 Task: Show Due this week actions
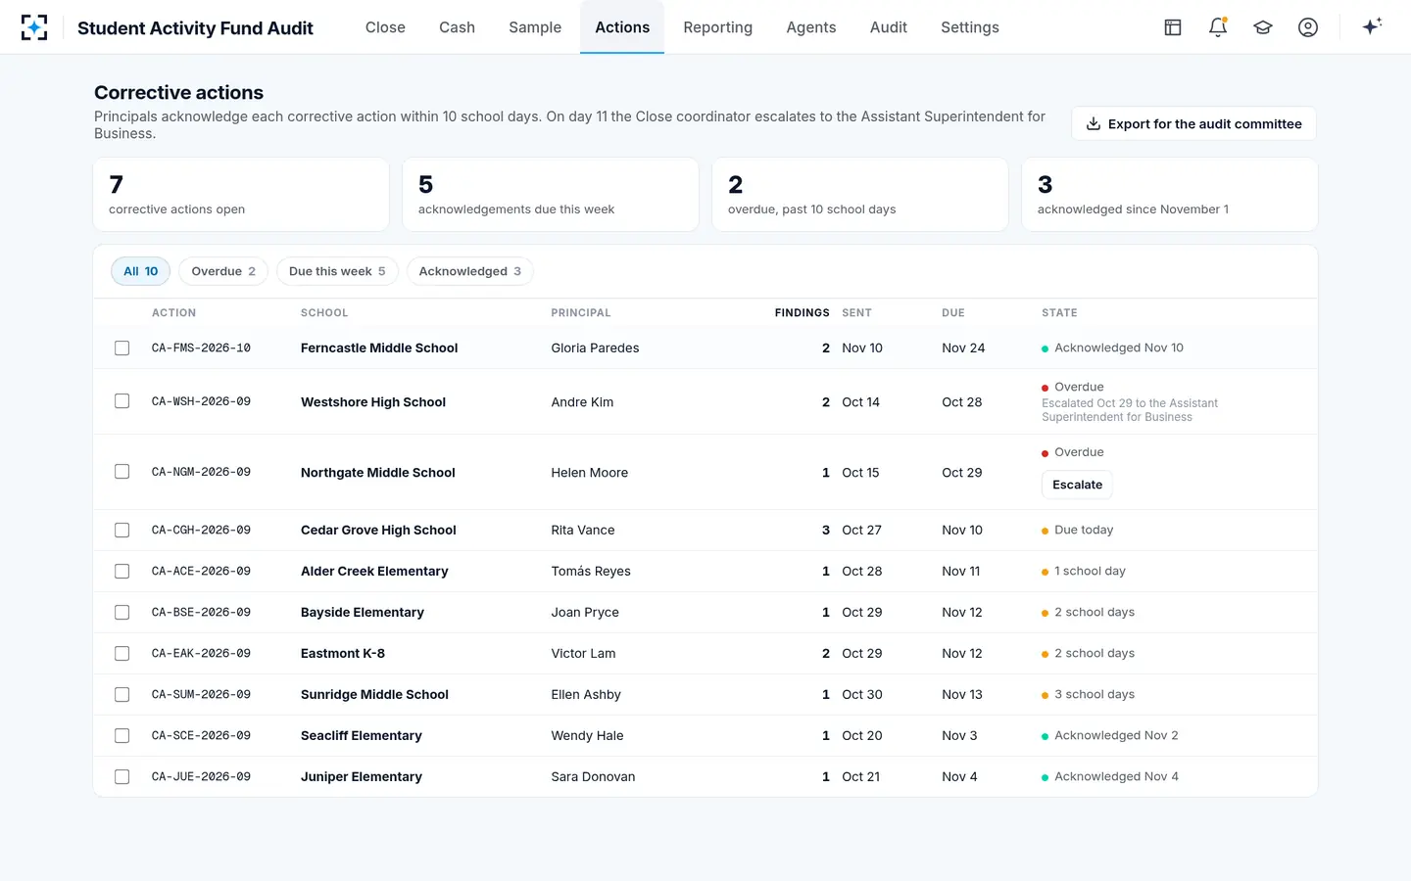pyautogui.click(x=337, y=271)
